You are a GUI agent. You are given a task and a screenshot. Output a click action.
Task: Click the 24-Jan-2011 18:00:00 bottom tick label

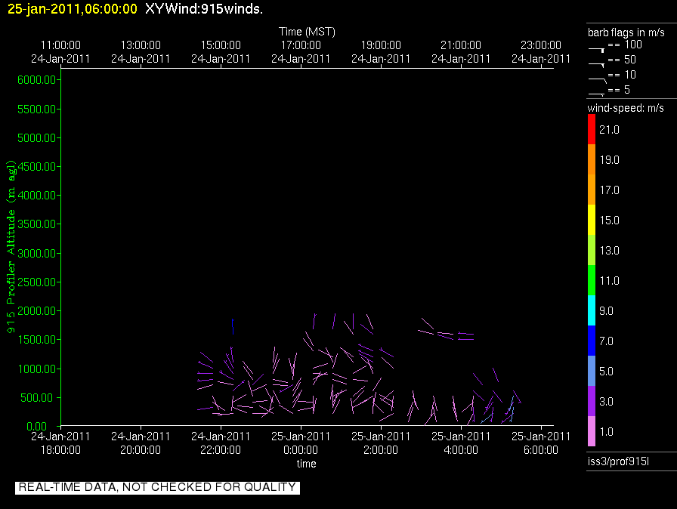(60, 443)
